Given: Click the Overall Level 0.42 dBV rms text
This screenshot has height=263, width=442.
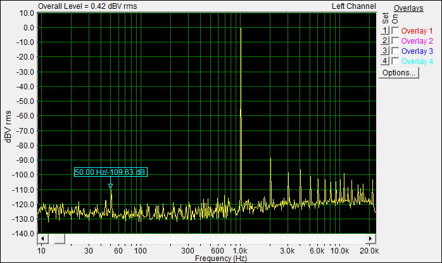Looking at the screenshot, I should (87, 6).
